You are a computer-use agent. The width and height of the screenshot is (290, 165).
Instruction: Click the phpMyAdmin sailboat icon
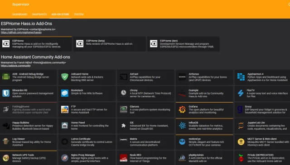coord(182,158)
